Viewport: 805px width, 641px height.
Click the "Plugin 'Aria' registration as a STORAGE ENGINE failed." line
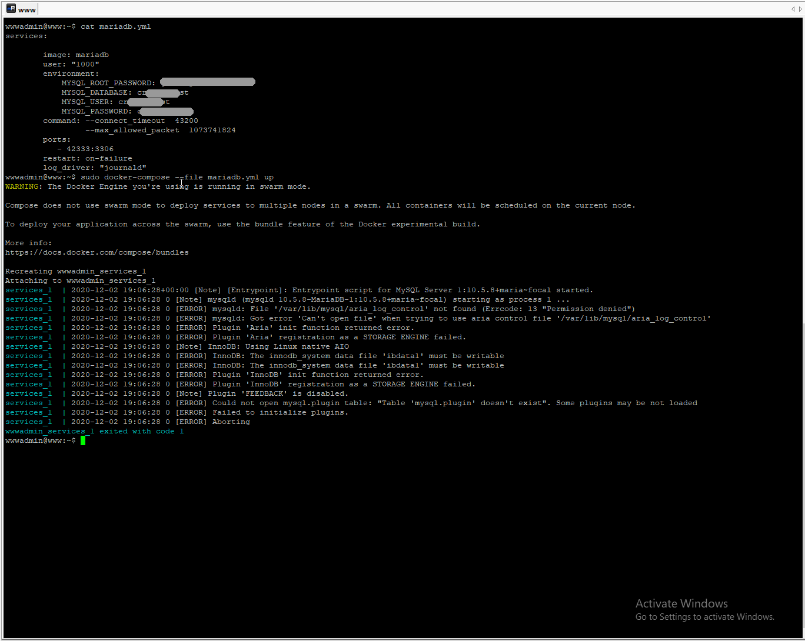point(236,337)
